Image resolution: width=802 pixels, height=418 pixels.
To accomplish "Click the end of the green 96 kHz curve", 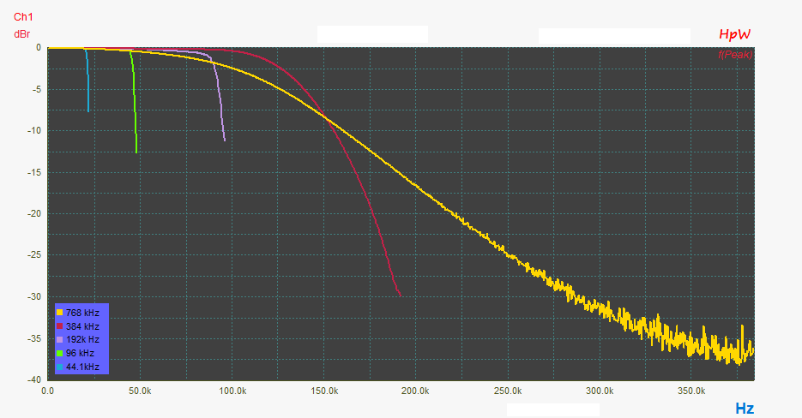I will (x=136, y=152).
